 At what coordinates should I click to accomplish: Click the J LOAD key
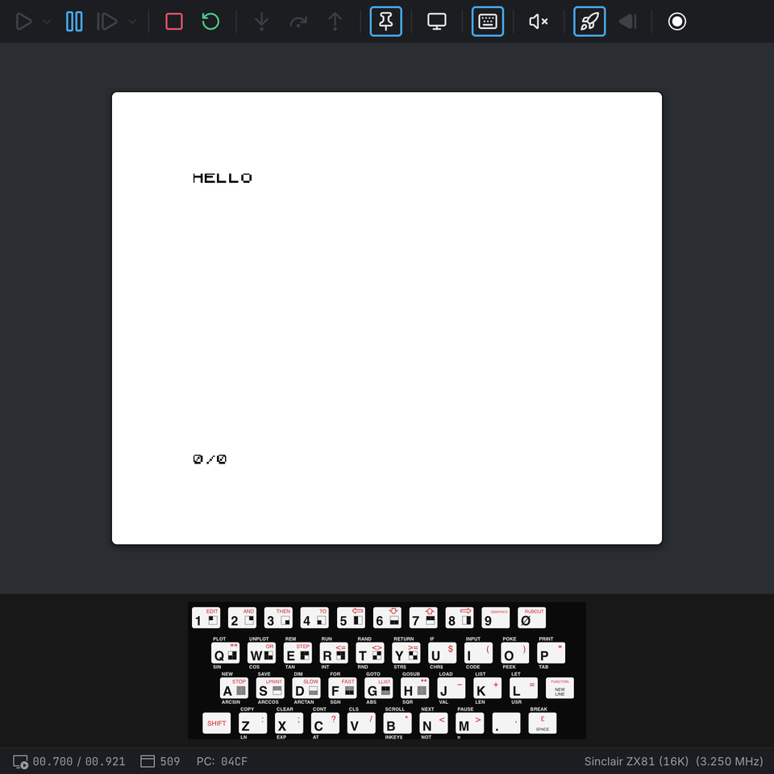coord(451,688)
